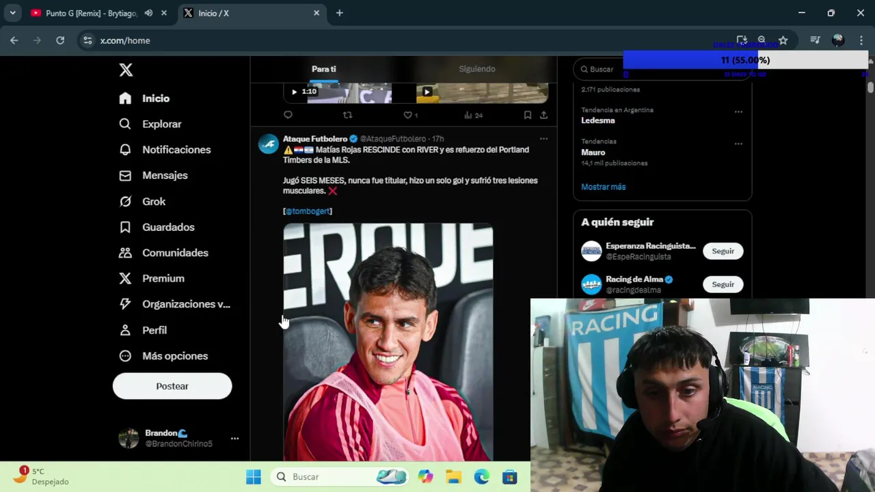875x492 pixels.
Task: Bookmark the upper post
Action: [x=528, y=115]
